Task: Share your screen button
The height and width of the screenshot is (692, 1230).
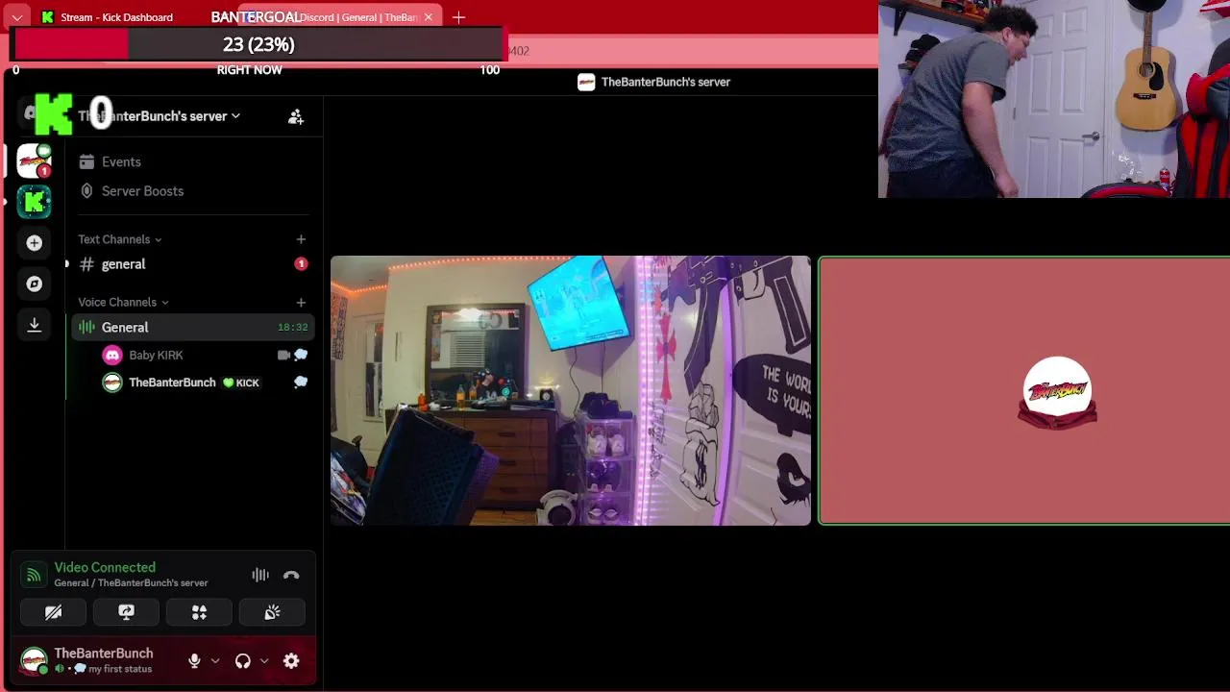Action: 126,612
